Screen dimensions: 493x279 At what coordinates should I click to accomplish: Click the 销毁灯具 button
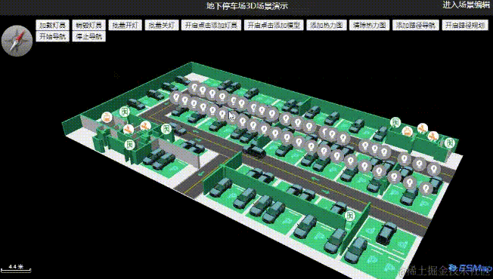coord(88,25)
